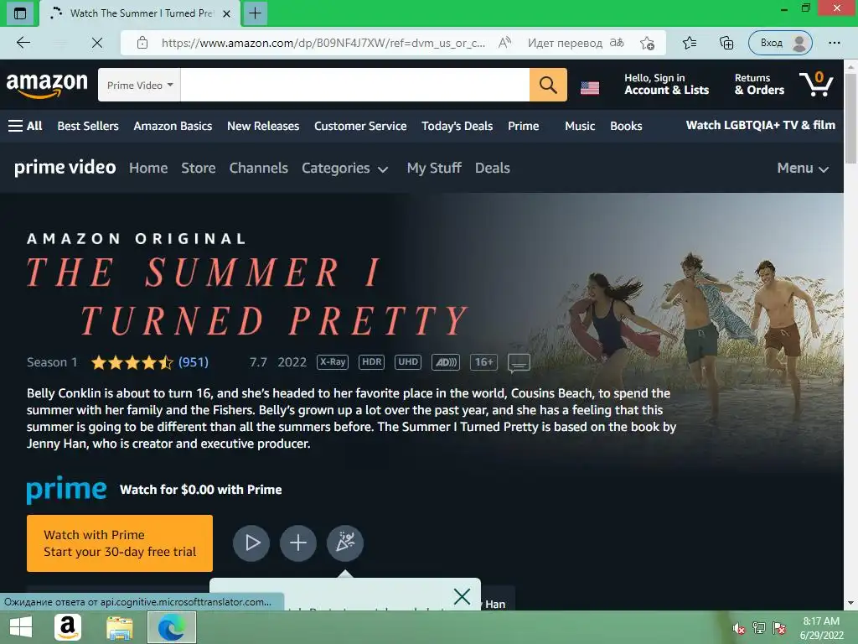Click Watch LGBTQIA+ TV & film banner
The width and height of the screenshot is (858, 644).
(x=761, y=126)
